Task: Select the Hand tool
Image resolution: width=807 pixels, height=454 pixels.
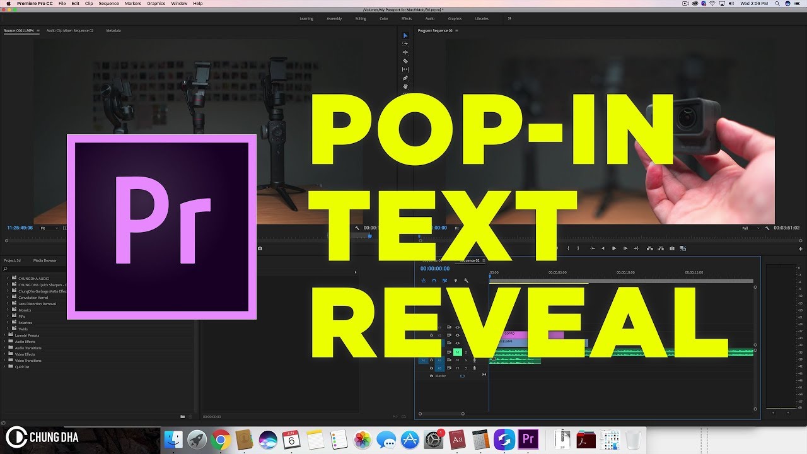Action: click(405, 86)
